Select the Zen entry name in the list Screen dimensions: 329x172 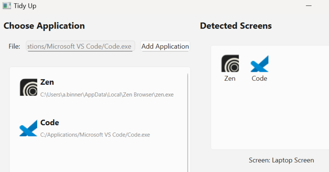[x=47, y=82]
